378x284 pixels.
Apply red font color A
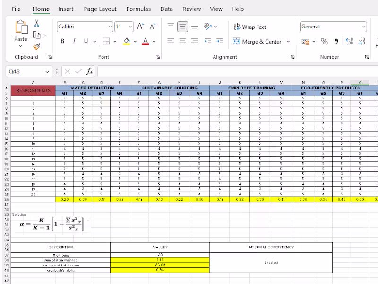tap(146, 41)
